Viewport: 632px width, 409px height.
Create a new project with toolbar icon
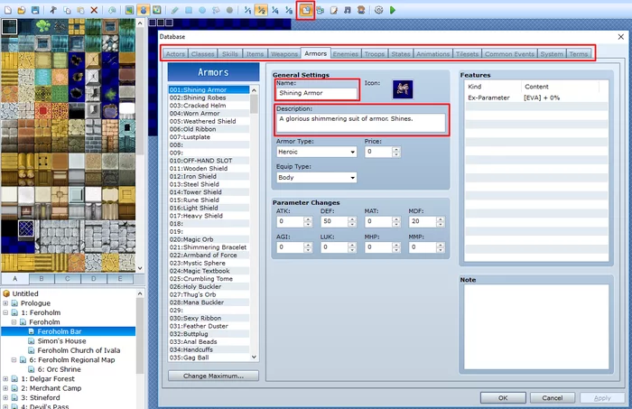tap(8, 10)
